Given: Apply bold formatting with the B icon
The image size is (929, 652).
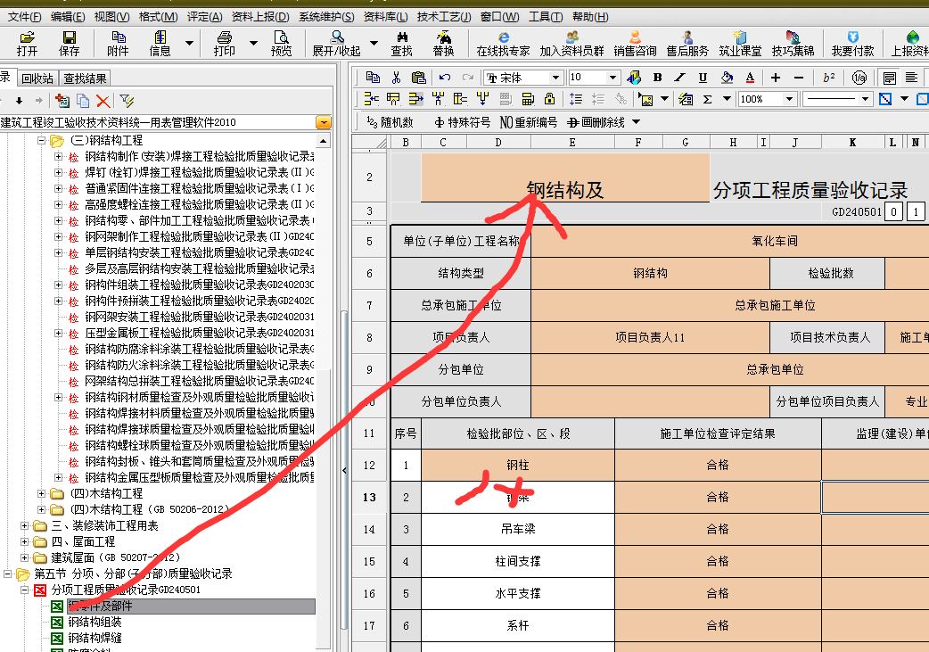Looking at the screenshot, I should (x=658, y=78).
